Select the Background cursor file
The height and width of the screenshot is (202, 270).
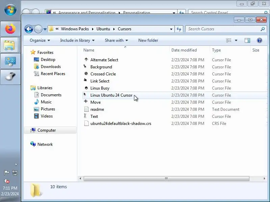pos(101,67)
